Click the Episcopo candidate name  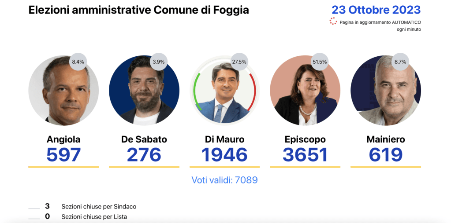pyautogui.click(x=305, y=139)
